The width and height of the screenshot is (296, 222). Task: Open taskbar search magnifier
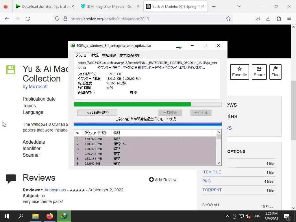tap(21, 216)
